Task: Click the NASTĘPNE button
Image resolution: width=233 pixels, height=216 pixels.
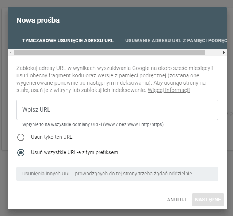Action: click(x=208, y=200)
